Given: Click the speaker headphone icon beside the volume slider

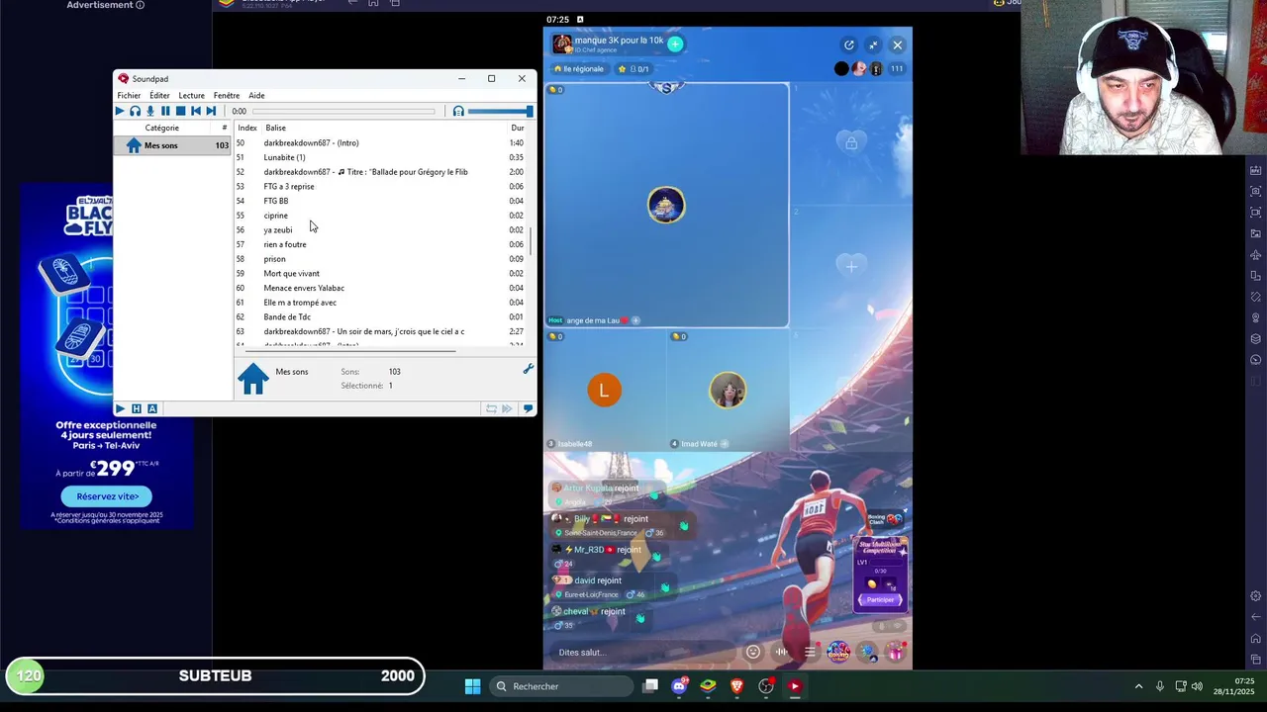Looking at the screenshot, I should [x=458, y=111].
